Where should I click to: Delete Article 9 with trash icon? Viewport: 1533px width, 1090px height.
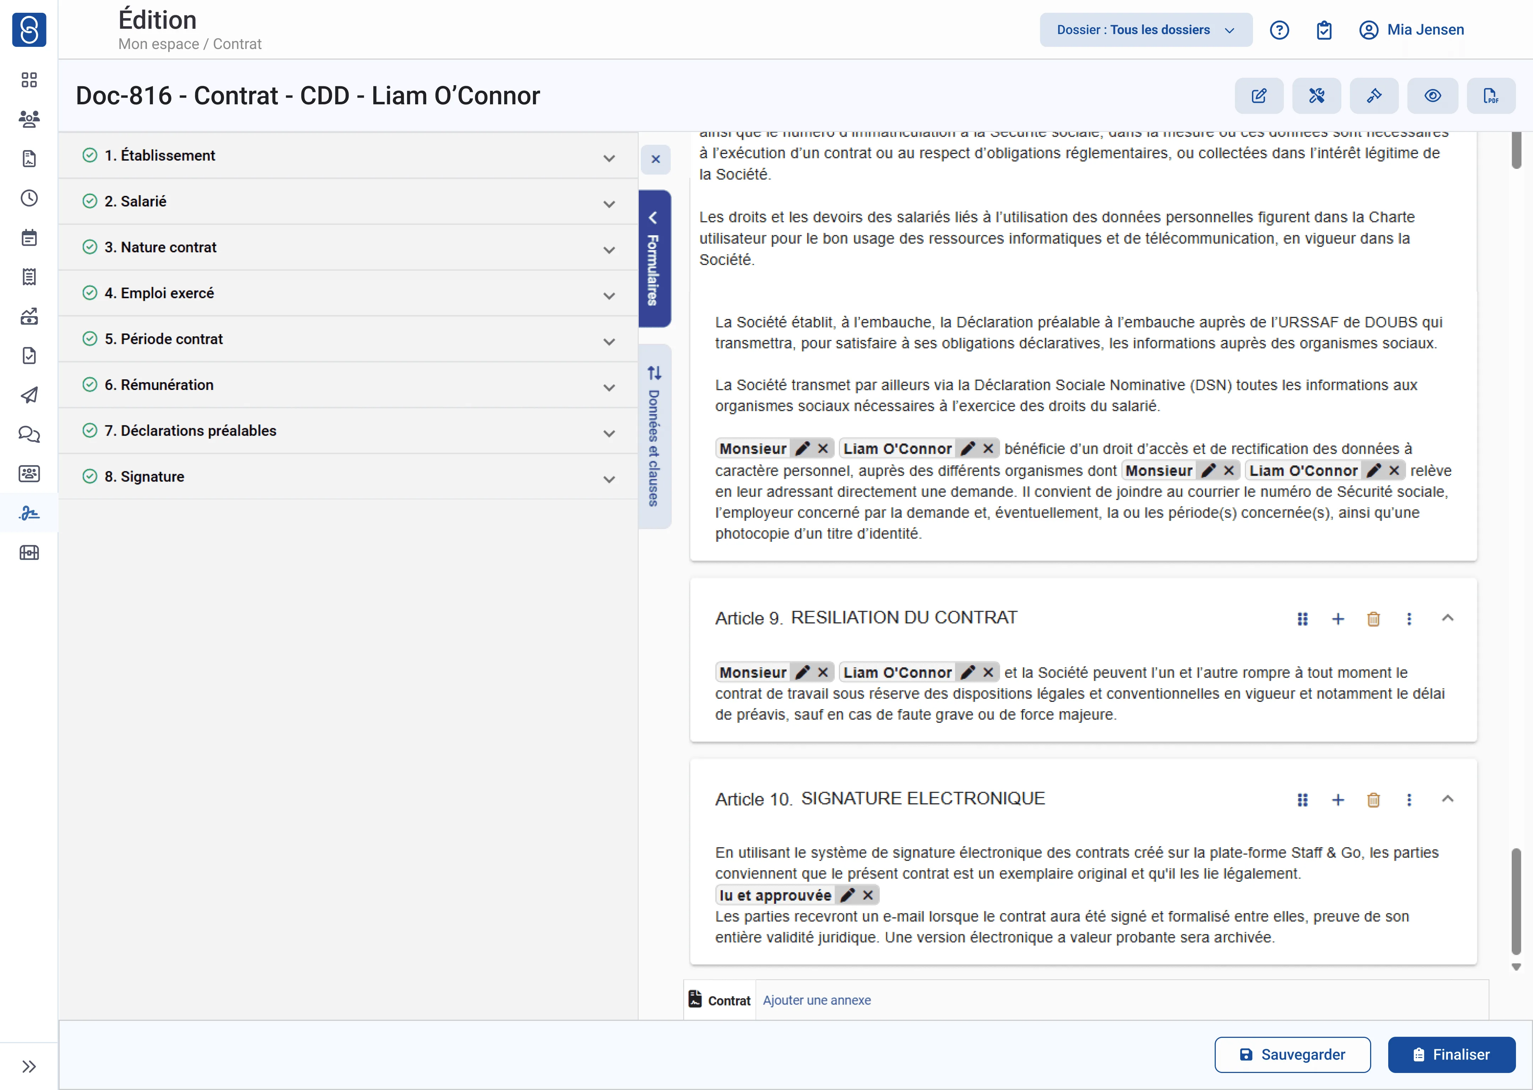(1374, 619)
